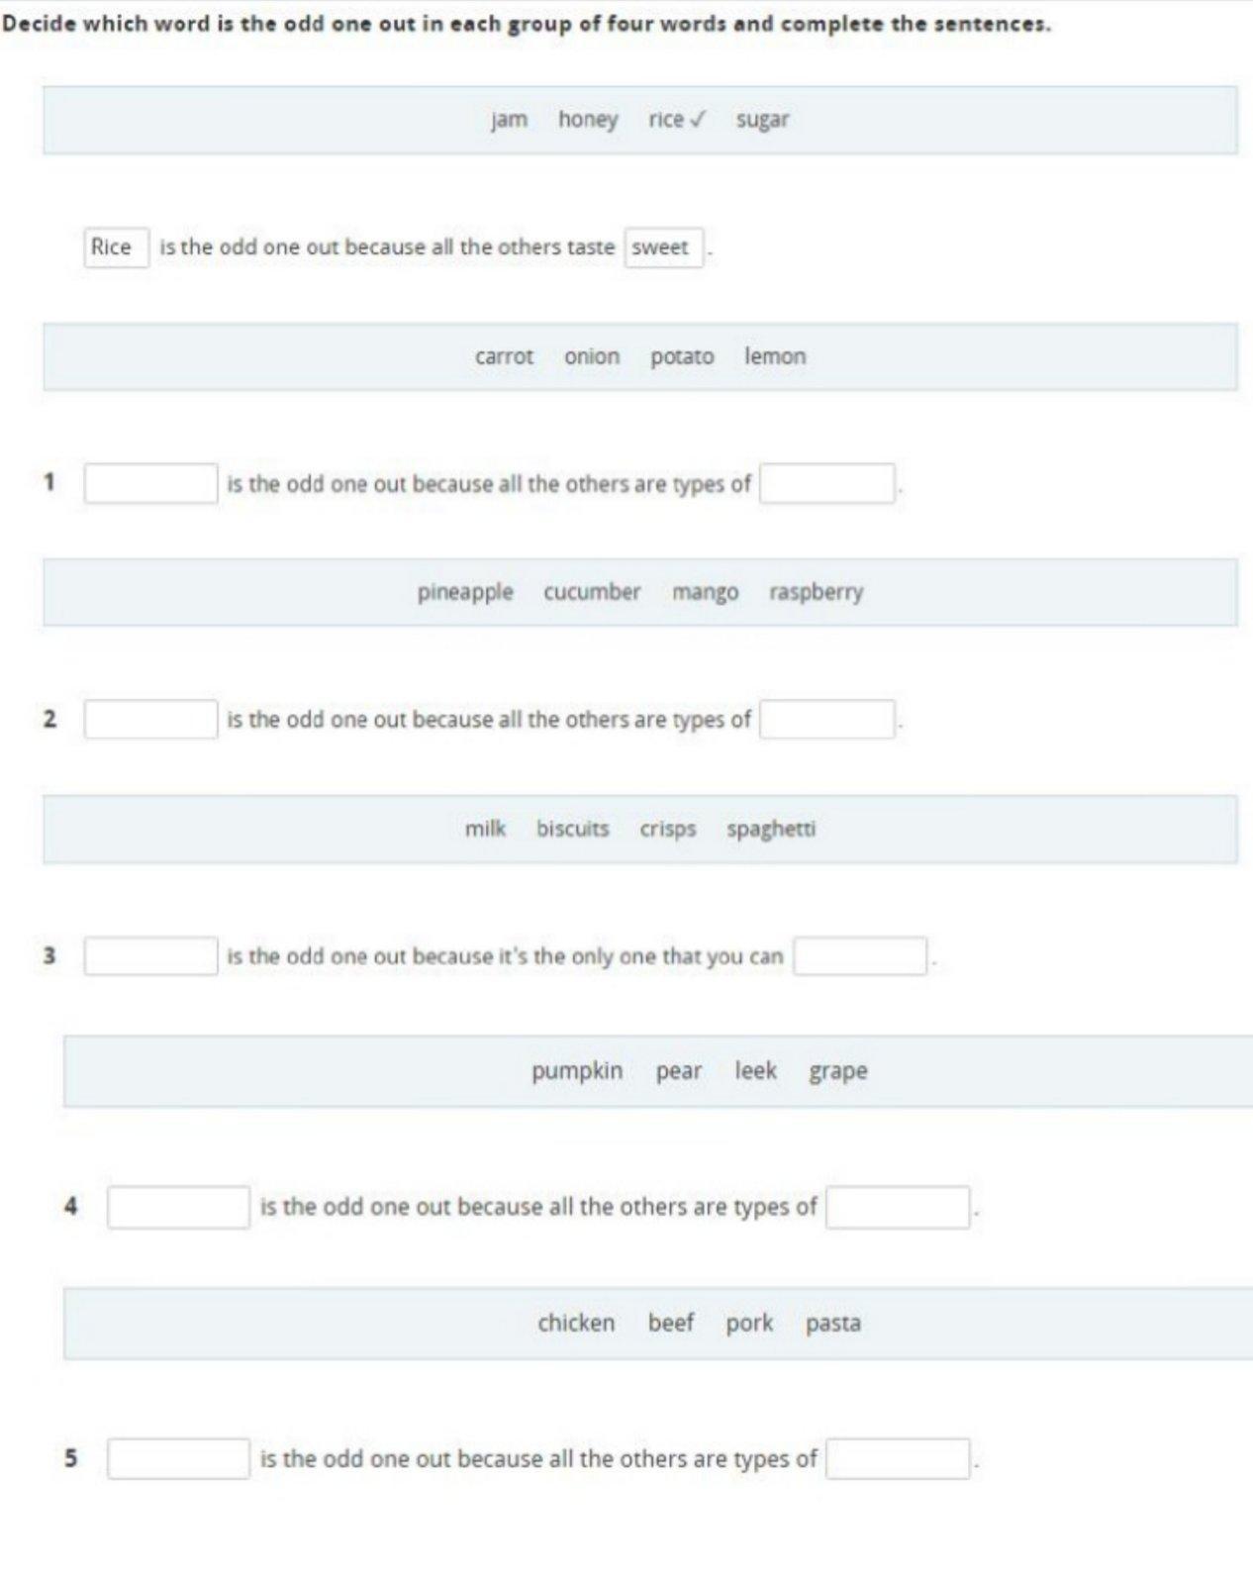Image resolution: width=1253 pixels, height=1584 pixels.
Task: Select the word 'leek' in the word bank
Action: pos(755,1070)
